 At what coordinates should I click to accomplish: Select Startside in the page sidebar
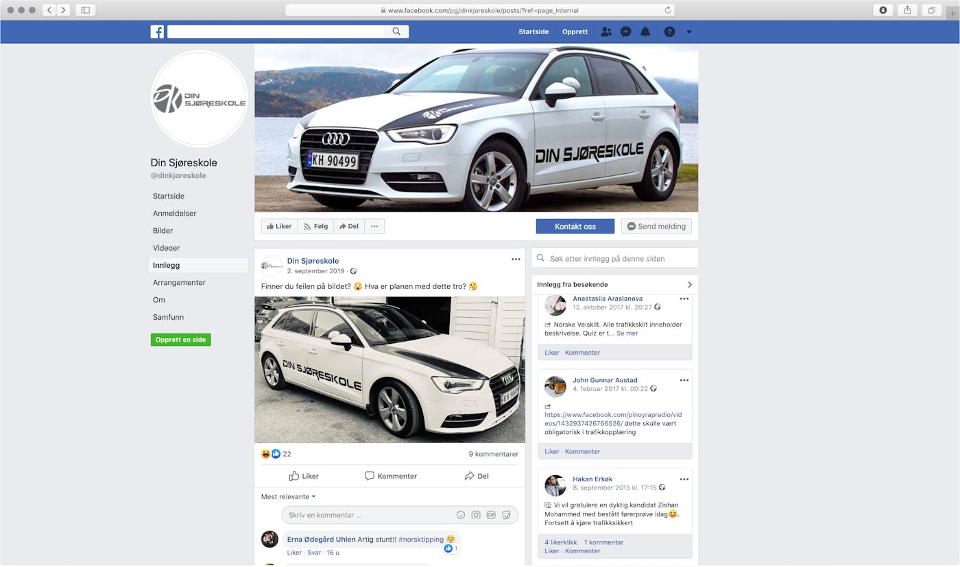169,196
